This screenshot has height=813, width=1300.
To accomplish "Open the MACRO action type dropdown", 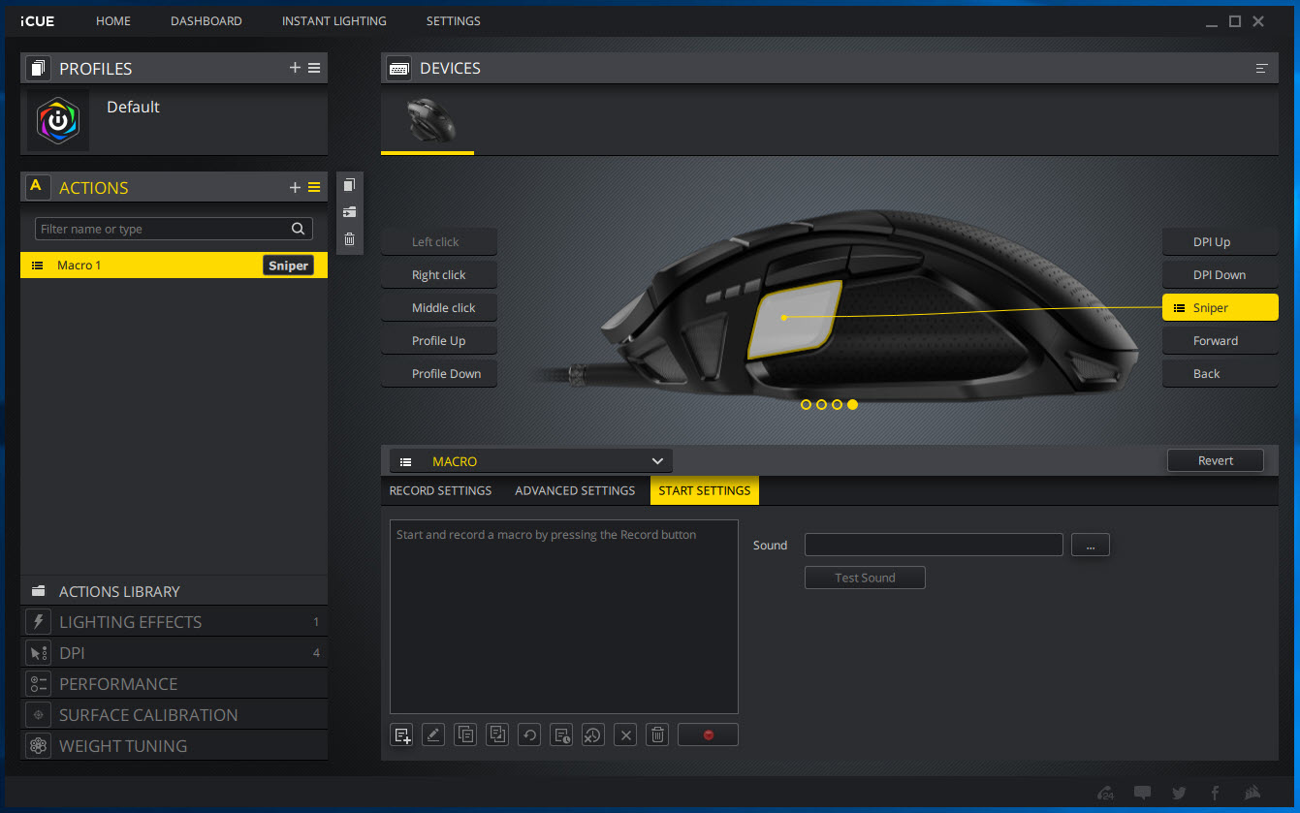I will click(x=530, y=461).
